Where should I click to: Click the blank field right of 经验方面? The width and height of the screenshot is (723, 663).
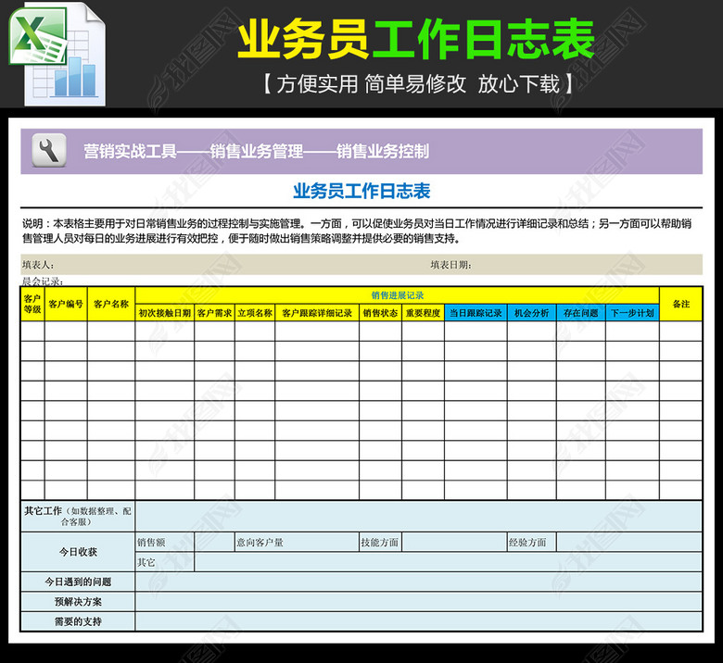pyautogui.click(x=629, y=543)
